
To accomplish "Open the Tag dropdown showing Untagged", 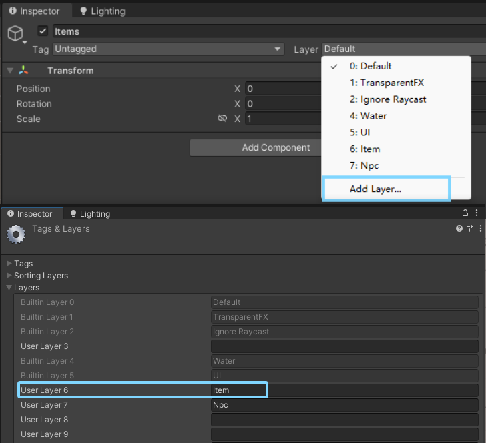I will (168, 49).
